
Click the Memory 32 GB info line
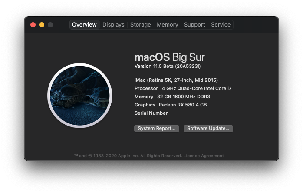click(x=172, y=96)
